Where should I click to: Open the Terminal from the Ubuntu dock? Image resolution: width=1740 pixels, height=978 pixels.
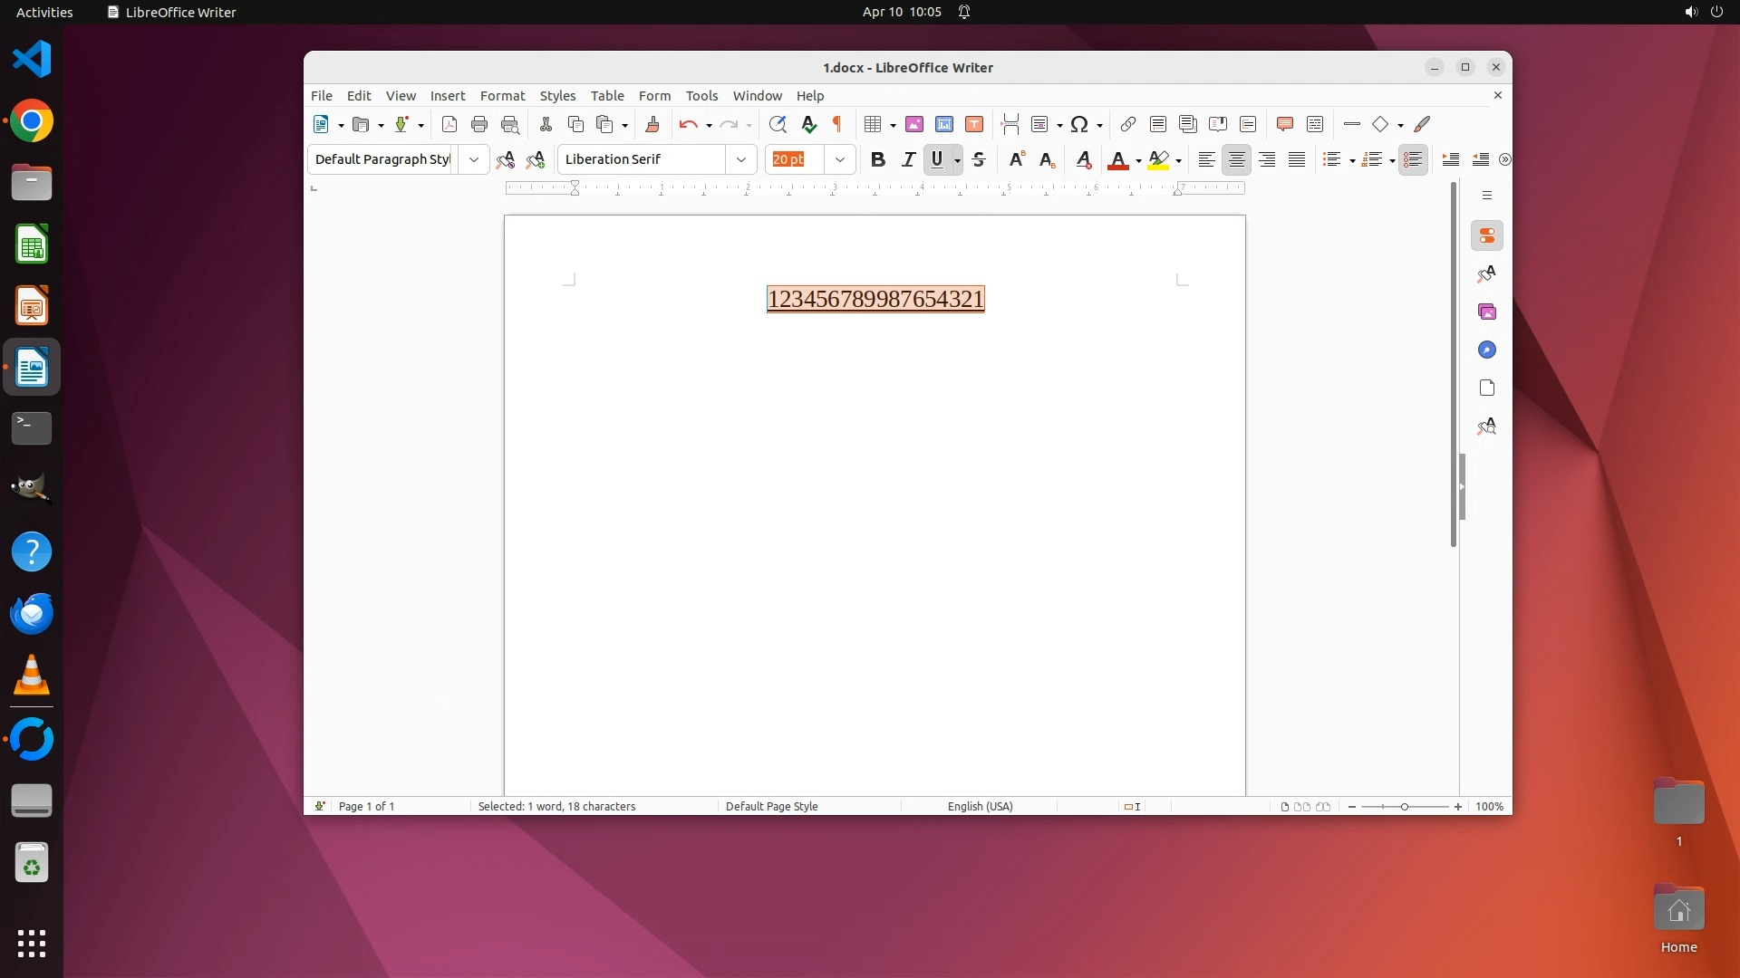(32, 428)
